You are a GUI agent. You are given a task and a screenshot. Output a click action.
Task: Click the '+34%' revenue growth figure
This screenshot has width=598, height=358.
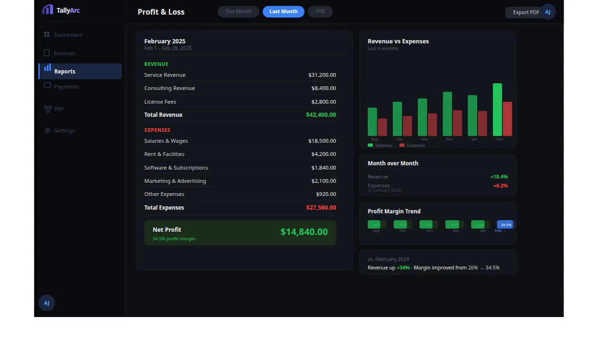click(403, 268)
